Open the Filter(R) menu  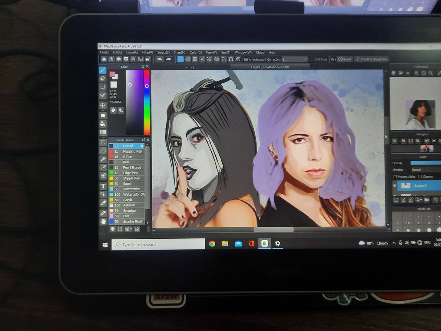click(x=148, y=53)
